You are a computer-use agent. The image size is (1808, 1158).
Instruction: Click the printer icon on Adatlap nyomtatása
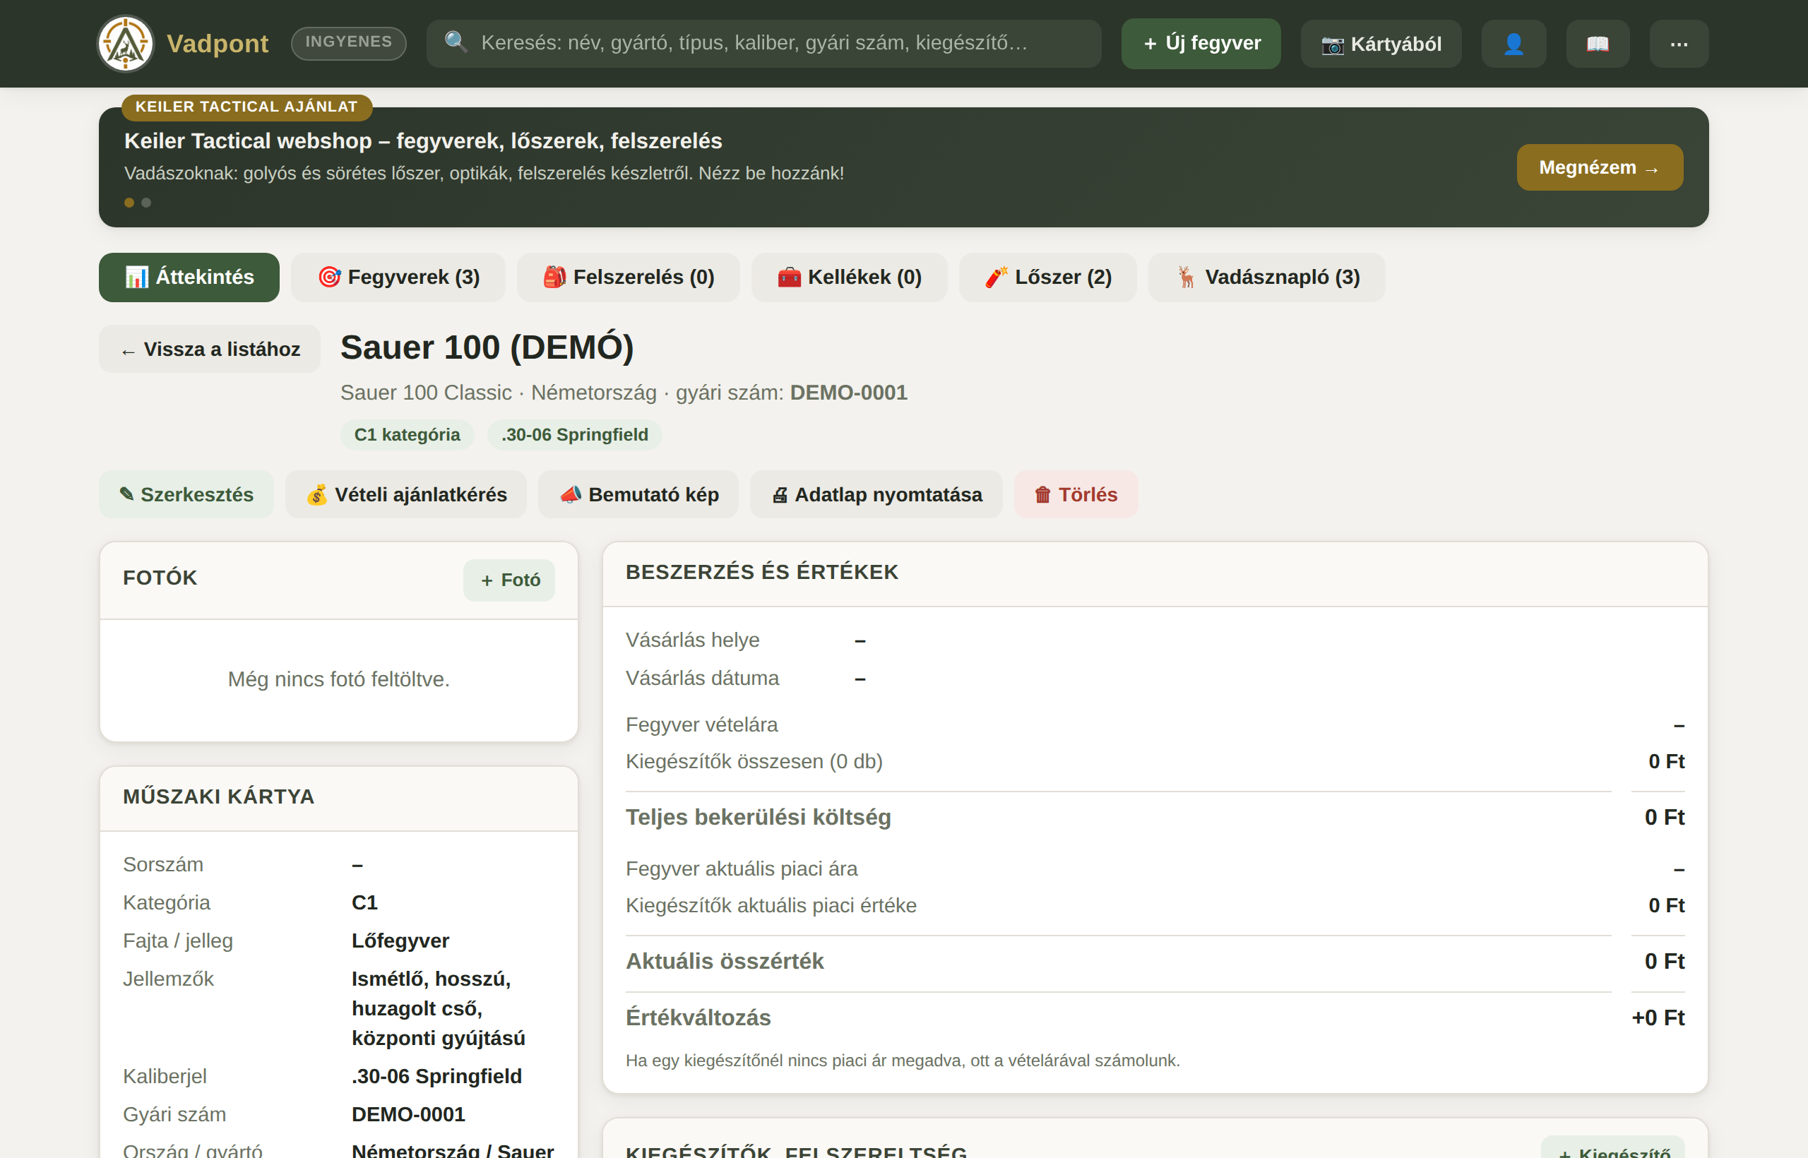tap(780, 495)
